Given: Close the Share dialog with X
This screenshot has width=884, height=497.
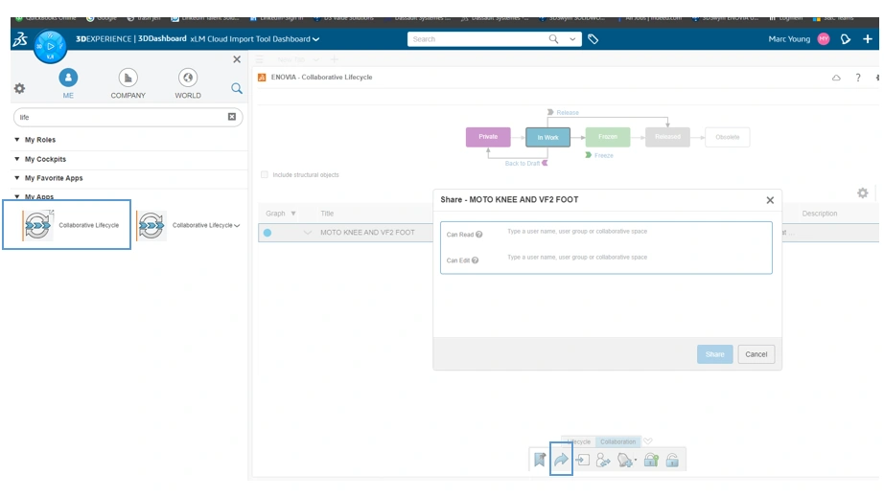Looking at the screenshot, I should (x=770, y=200).
